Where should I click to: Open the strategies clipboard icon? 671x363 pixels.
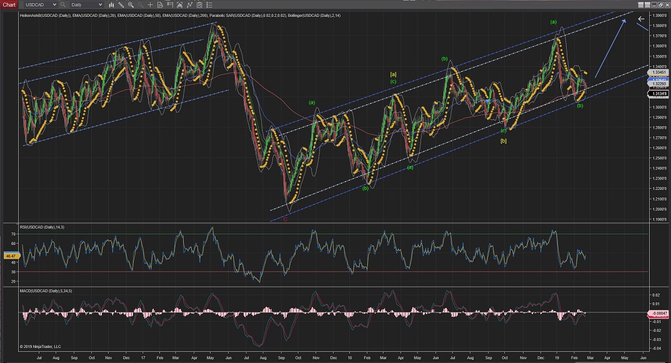(x=199, y=5)
